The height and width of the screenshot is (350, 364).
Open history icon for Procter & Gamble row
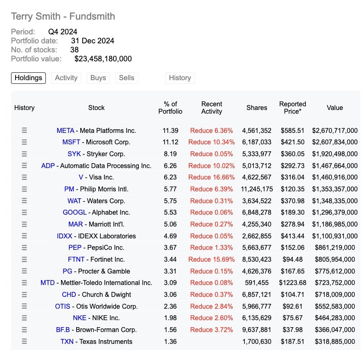(24, 271)
